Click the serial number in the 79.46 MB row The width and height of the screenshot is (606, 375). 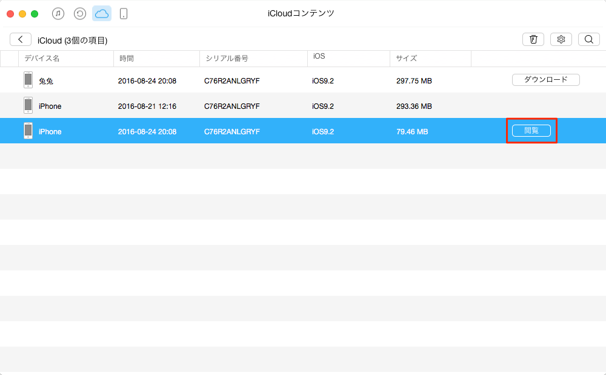[x=232, y=132]
